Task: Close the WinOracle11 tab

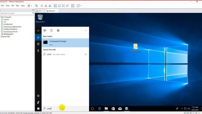Action: [57, 11]
